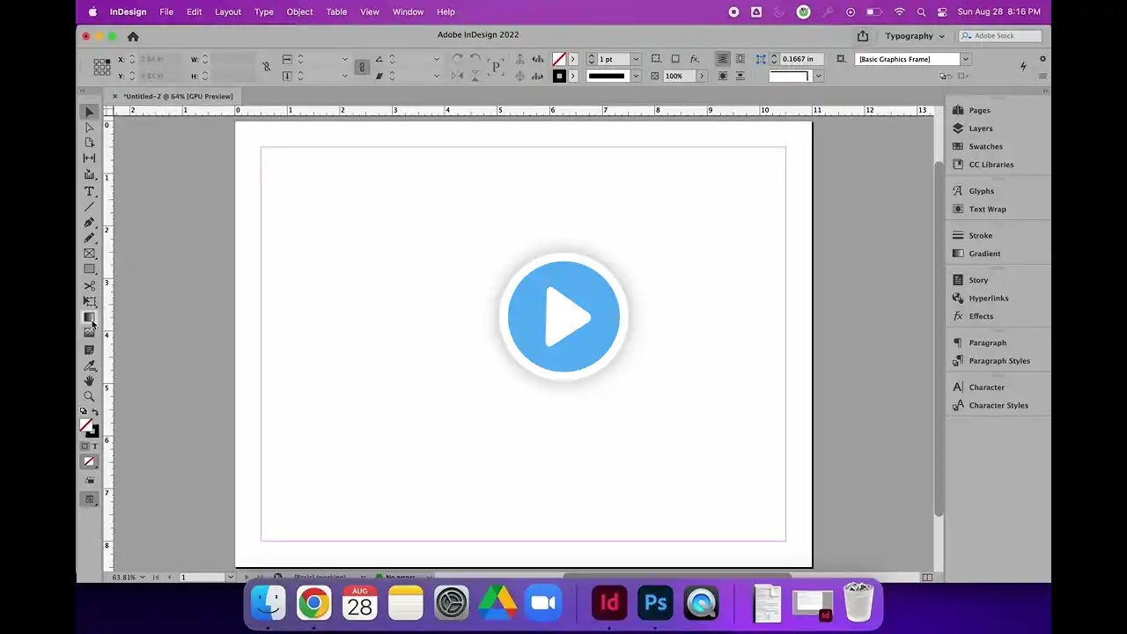Select the Rectangle Frame tool
Image resolution: width=1127 pixels, height=634 pixels.
89,254
